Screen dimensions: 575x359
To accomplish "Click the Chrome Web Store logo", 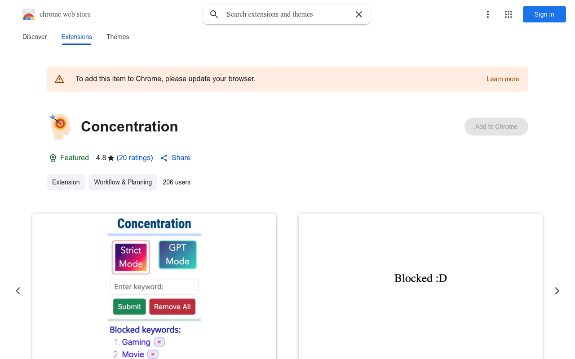I will coord(29,14).
